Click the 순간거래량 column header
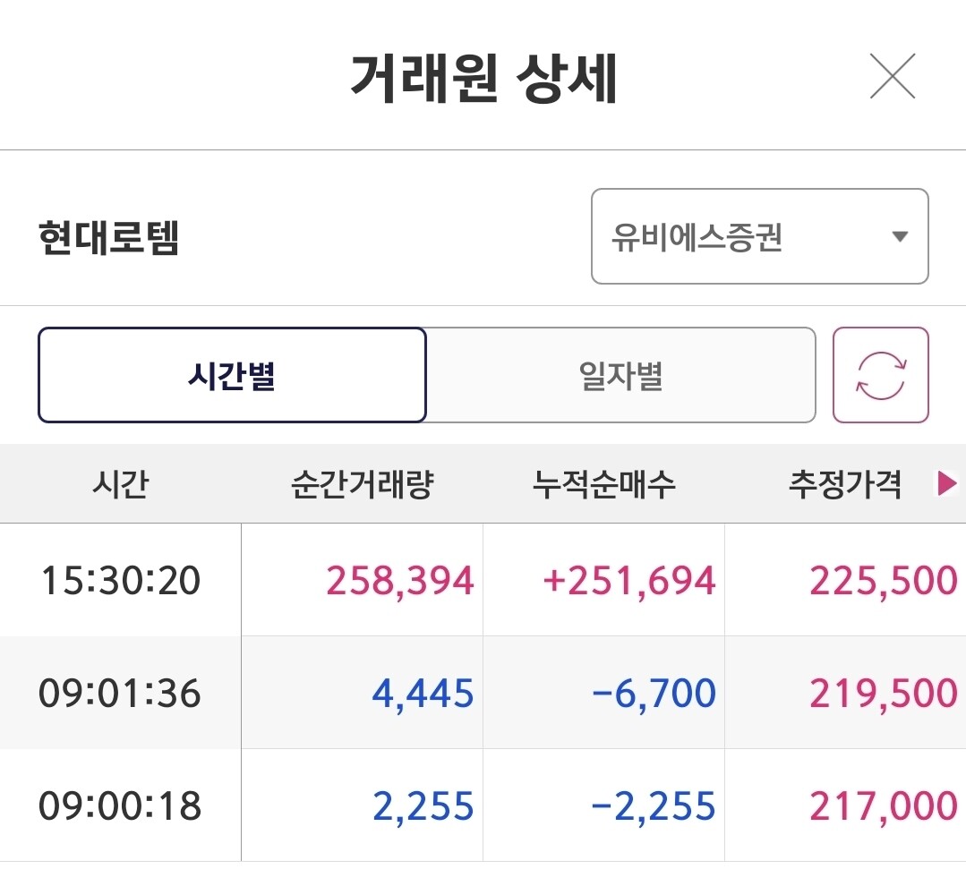Image resolution: width=966 pixels, height=869 pixels. pos(362,484)
